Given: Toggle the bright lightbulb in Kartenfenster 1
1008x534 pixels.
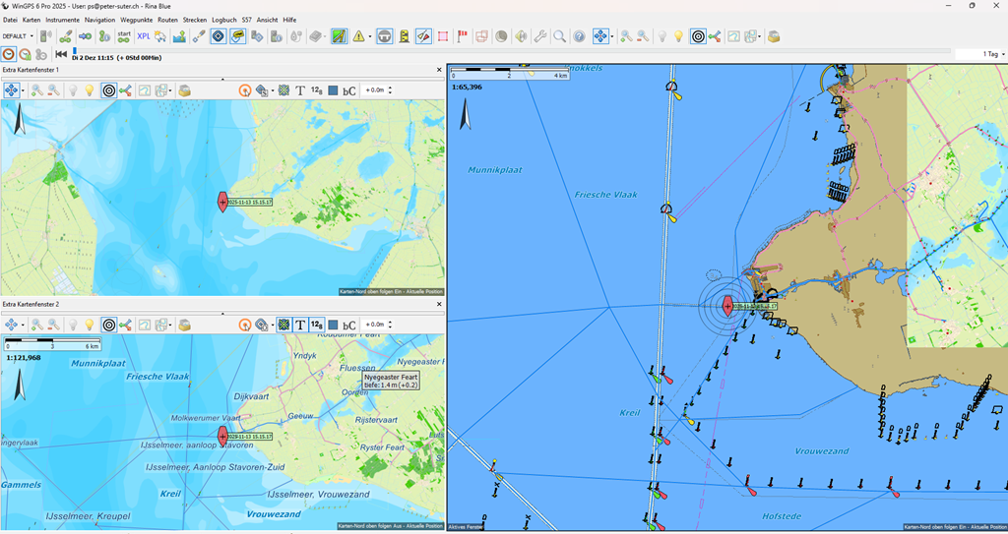Looking at the screenshot, I should 89,90.
